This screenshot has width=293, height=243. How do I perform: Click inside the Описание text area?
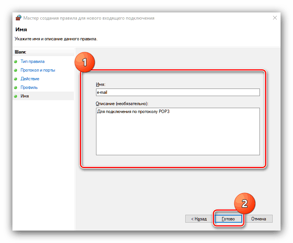click(x=178, y=131)
